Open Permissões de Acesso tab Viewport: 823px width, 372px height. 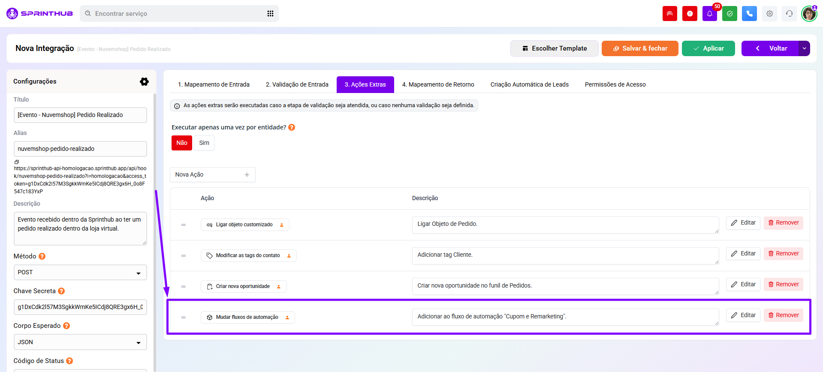(x=615, y=84)
